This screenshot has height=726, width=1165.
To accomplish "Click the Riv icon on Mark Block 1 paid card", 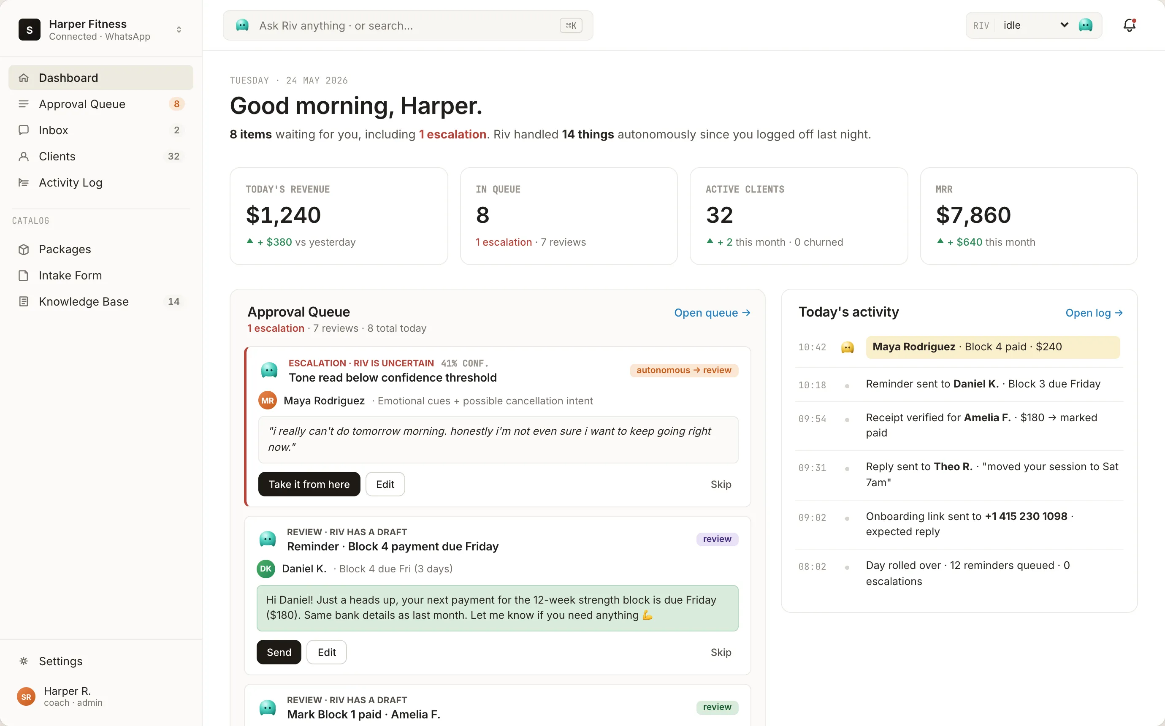I will tap(267, 707).
